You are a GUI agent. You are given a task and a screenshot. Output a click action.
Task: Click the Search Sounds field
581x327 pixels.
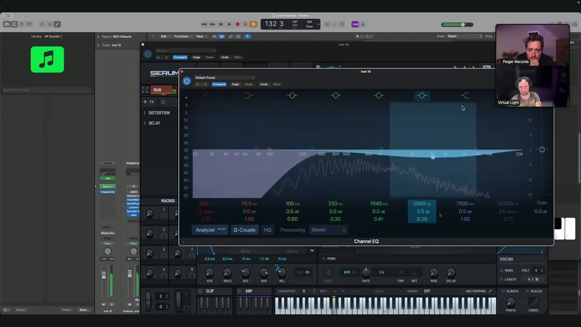tap(47, 90)
